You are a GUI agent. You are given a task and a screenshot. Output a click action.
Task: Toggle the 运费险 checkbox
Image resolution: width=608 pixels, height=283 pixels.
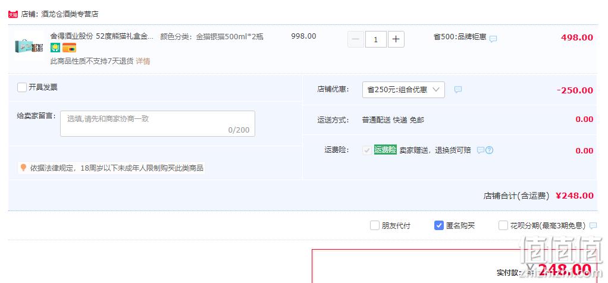tap(366, 150)
